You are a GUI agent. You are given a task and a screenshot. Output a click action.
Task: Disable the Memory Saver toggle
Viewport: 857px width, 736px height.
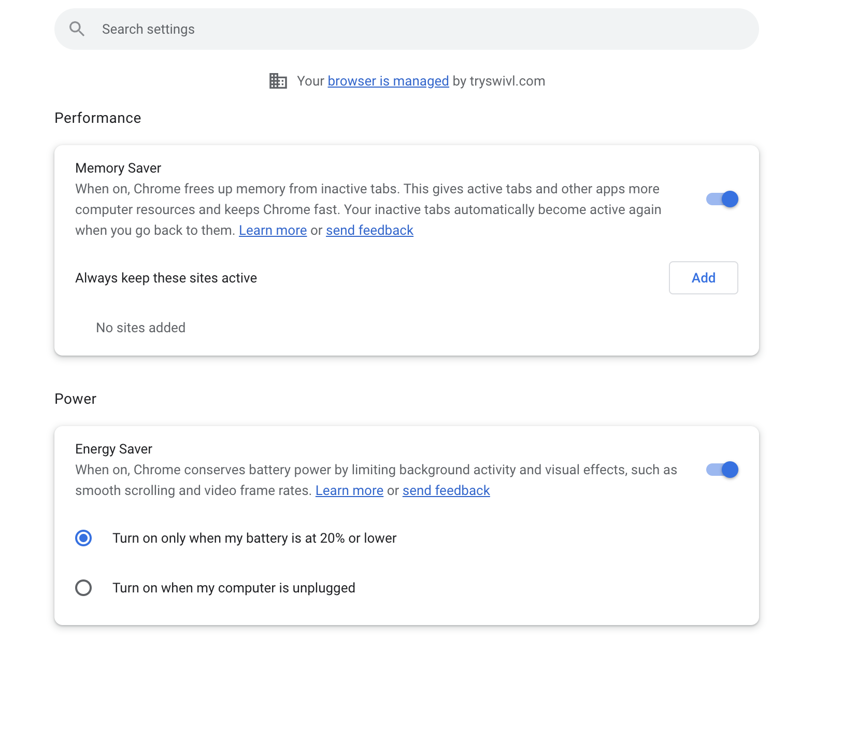pos(722,199)
